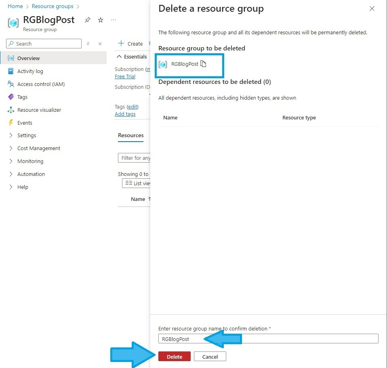Open the Activity log page
387x368 pixels.
coord(30,71)
